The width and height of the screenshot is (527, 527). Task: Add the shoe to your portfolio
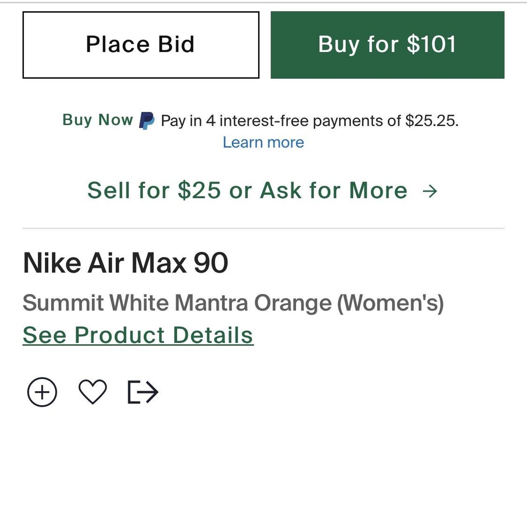pyautogui.click(x=42, y=392)
